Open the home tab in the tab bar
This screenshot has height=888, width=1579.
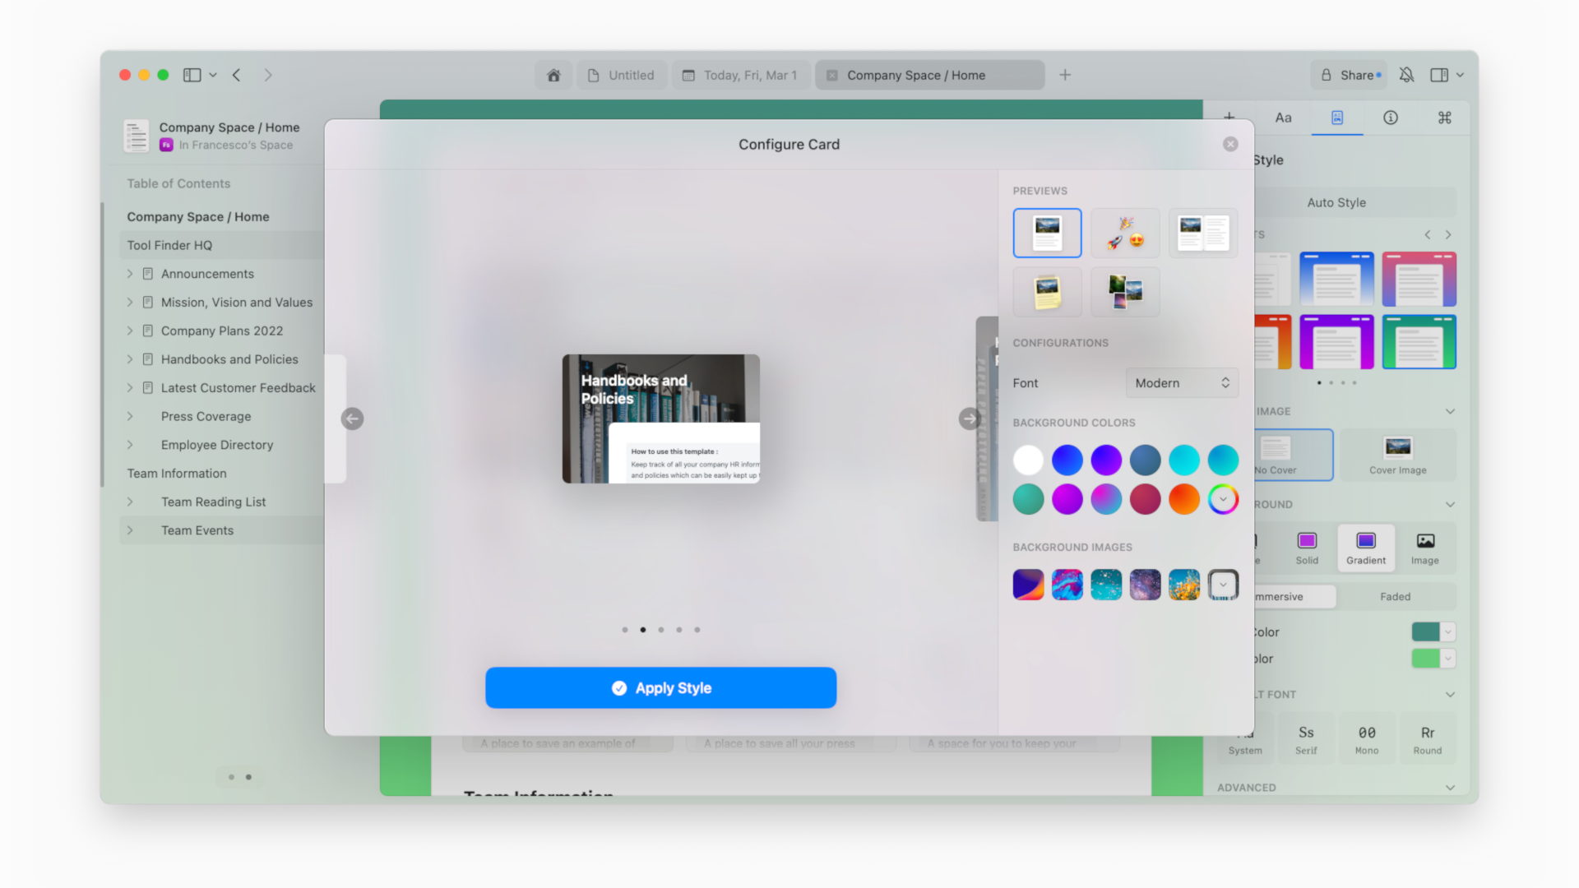[553, 75]
